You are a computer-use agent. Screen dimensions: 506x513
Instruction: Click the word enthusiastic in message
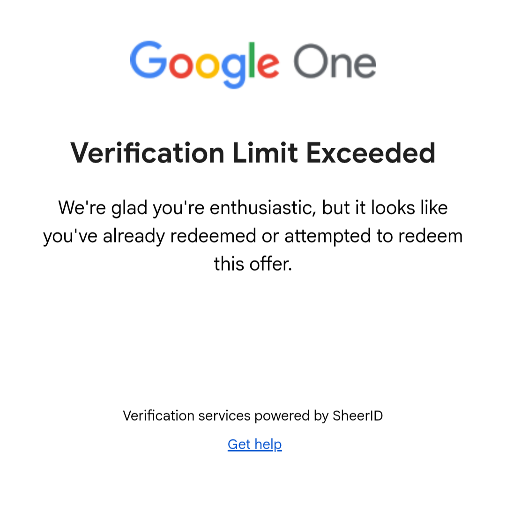tap(263, 208)
